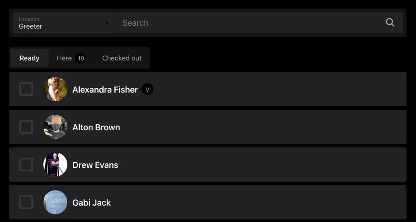Go to the Checked out tab
The height and width of the screenshot is (222, 416).
[x=122, y=58]
